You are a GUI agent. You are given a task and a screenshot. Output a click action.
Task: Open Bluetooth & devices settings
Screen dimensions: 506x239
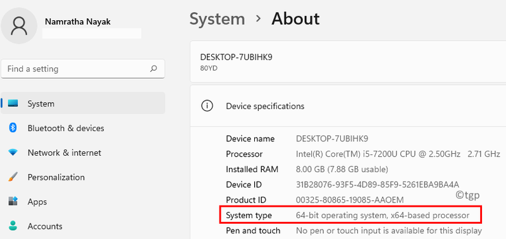click(83, 128)
